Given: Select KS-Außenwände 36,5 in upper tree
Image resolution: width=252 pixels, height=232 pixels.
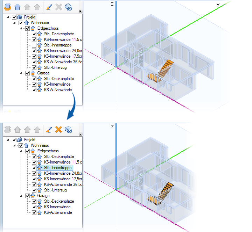Looking at the screenshot, I should 63,62.
